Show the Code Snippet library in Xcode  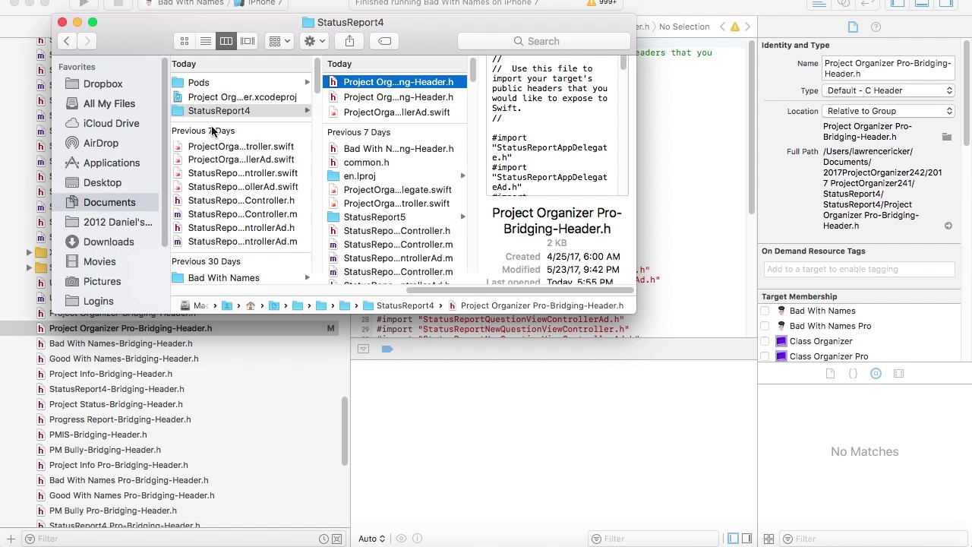(x=853, y=374)
